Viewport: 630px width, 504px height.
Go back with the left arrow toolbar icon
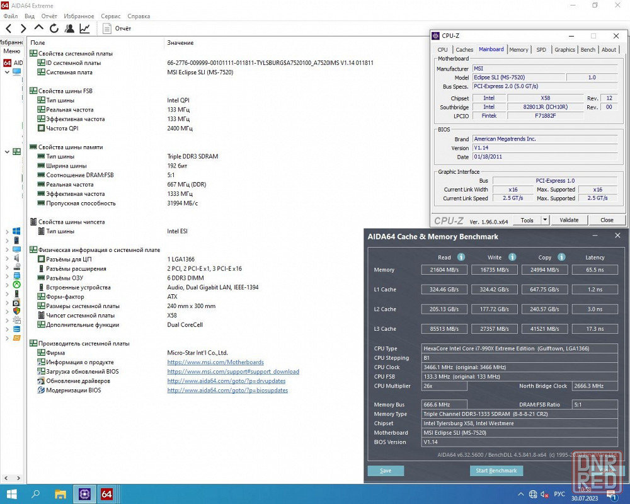tap(9, 28)
